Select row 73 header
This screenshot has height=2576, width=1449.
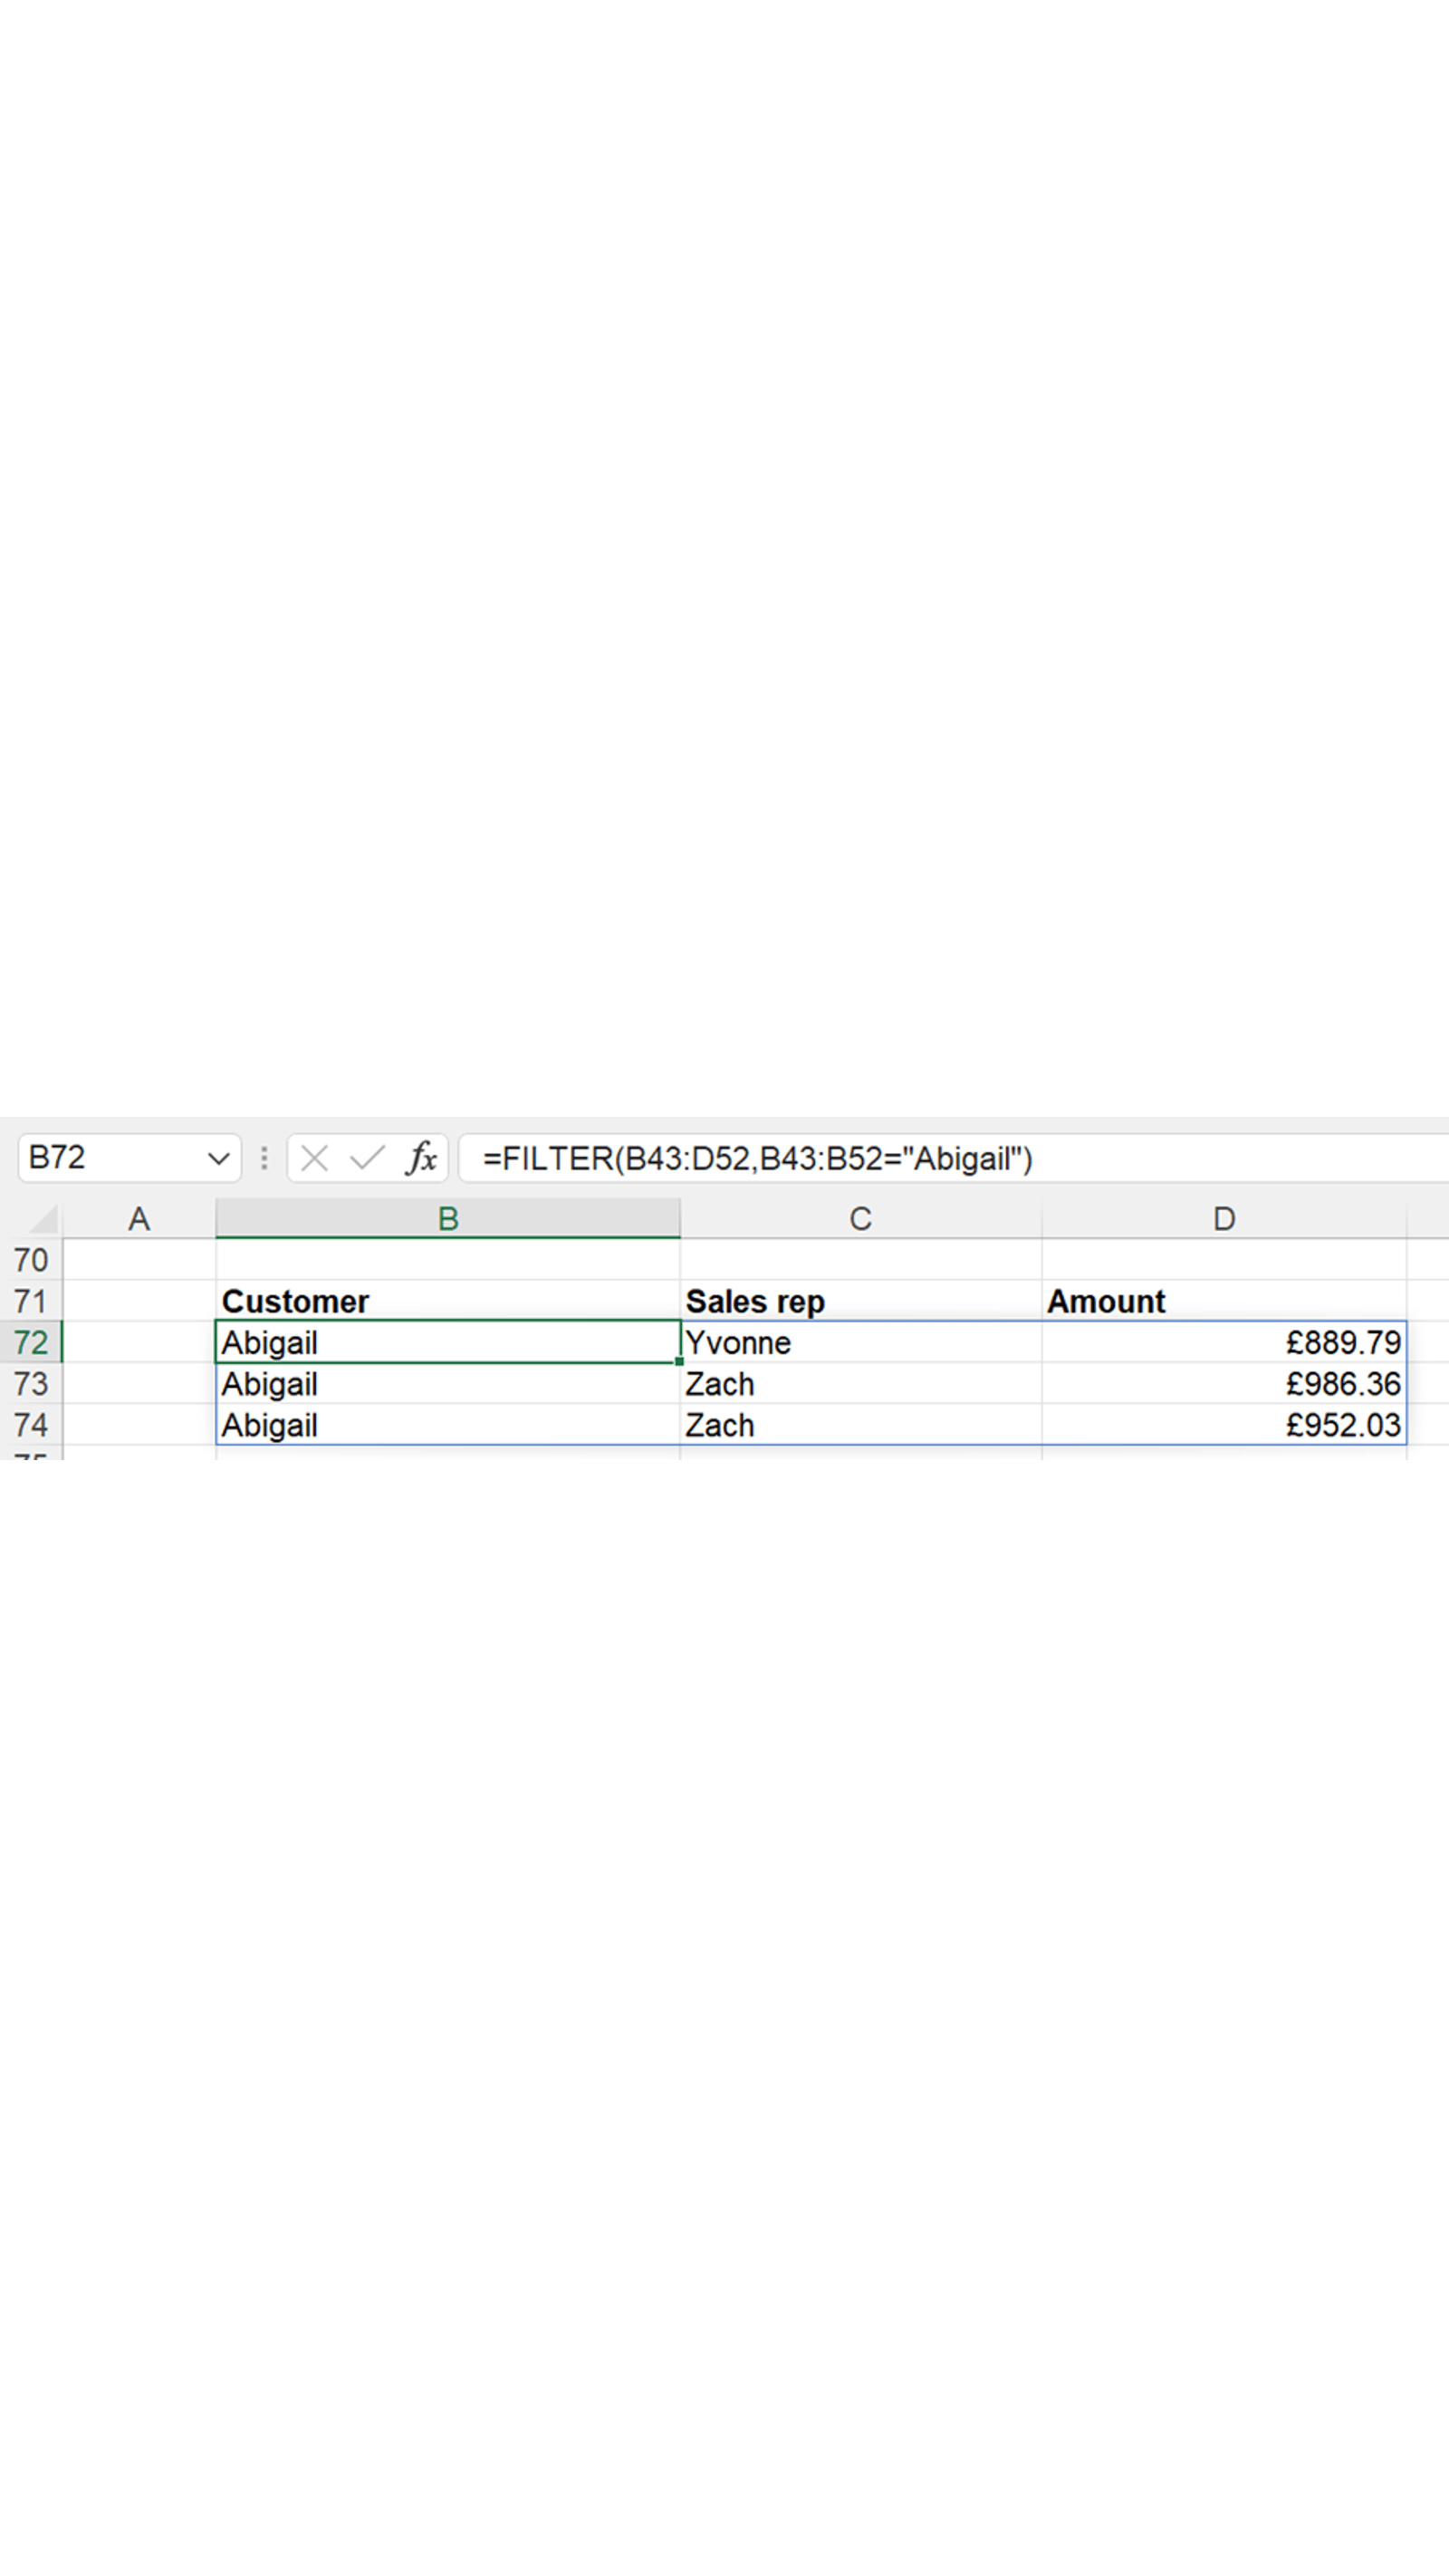tap(31, 1384)
